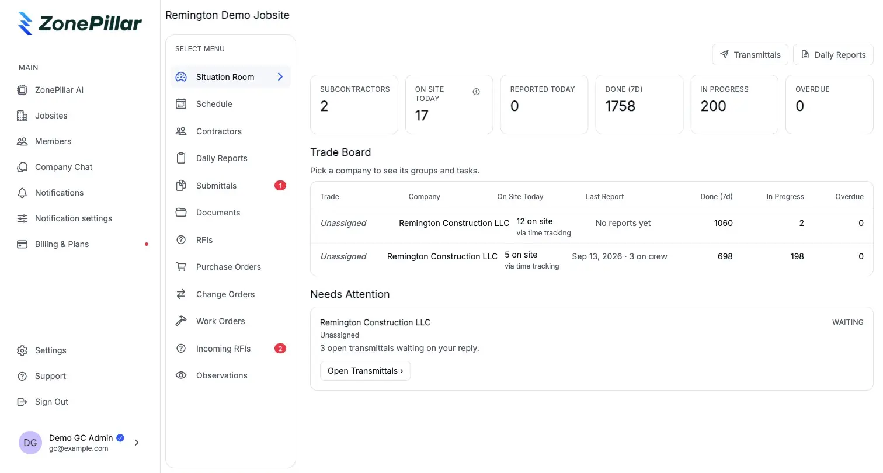Select Documents from the jobsite menu
Image resolution: width=883 pixels, height=473 pixels.
coord(231,213)
